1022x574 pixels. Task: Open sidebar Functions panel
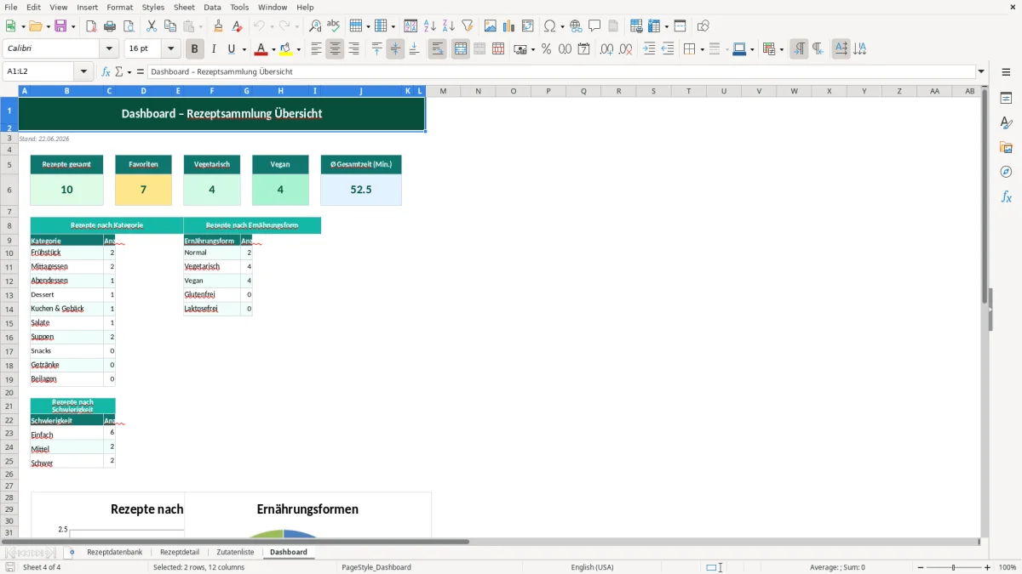tap(1006, 197)
